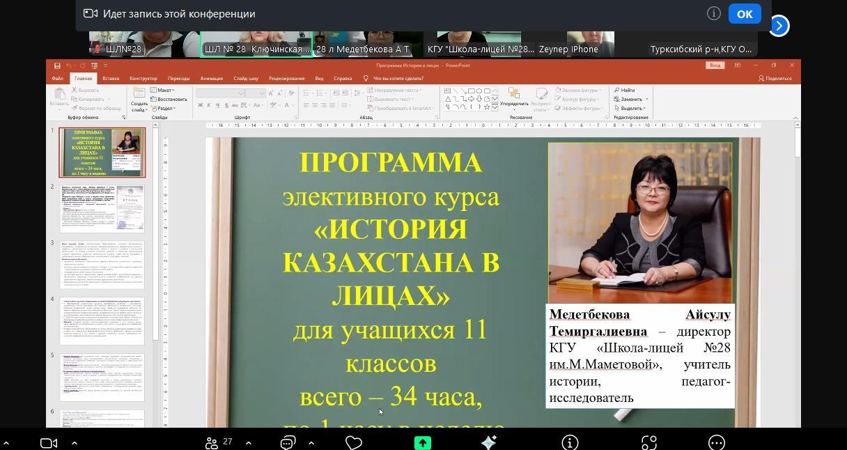Click the green share screen icon
The height and width of the screenshot is (450, 847).
pos(423,443)
